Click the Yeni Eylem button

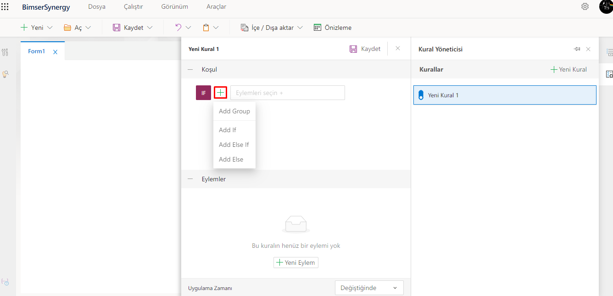(x=295, y=262)
